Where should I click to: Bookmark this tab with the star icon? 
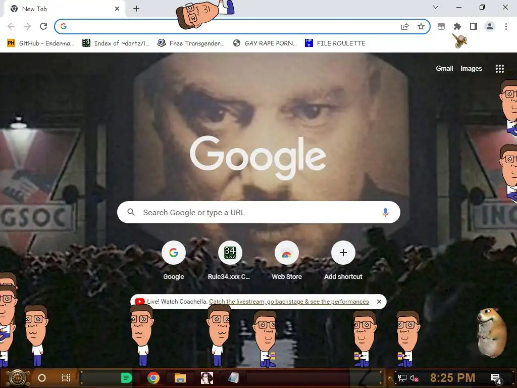pos(421,26)
